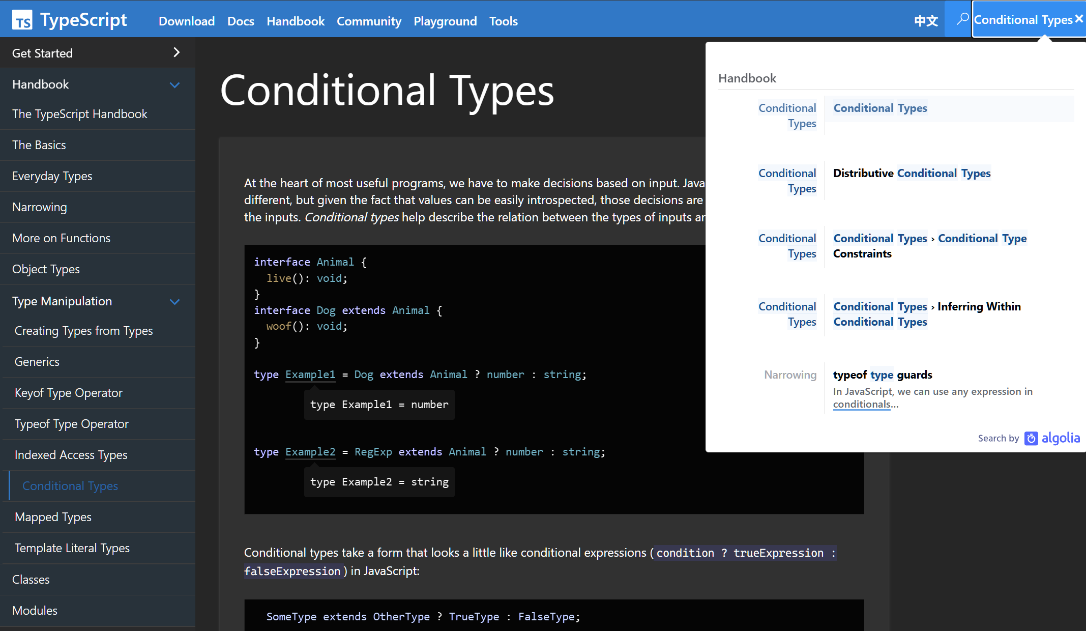Image resolution: width=1086 pixels, height=631 pixels.
Task: Click the TypeScript TS logo icon
Action: coord(22,20)
